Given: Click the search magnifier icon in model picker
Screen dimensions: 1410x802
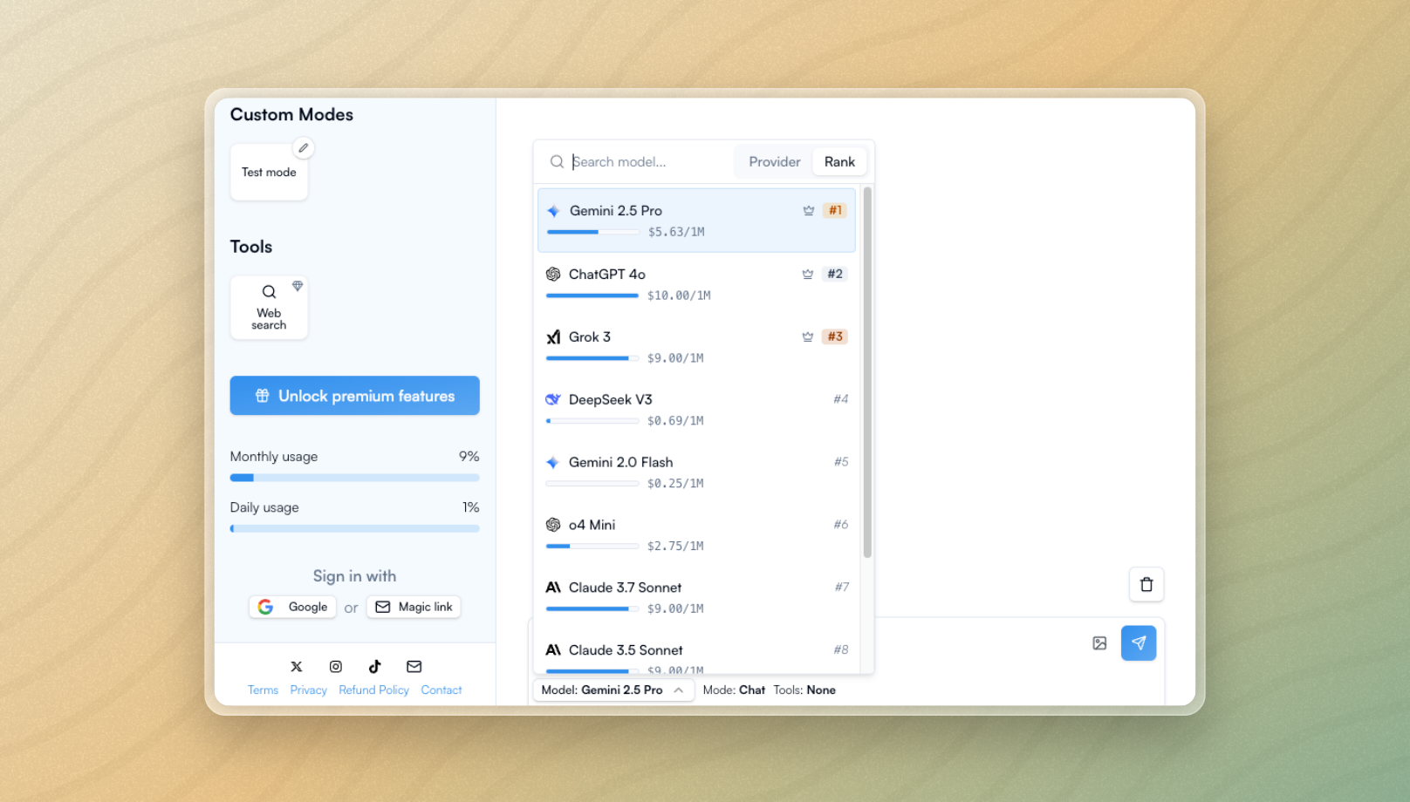Looking at the screenshot, I should 557,162.
